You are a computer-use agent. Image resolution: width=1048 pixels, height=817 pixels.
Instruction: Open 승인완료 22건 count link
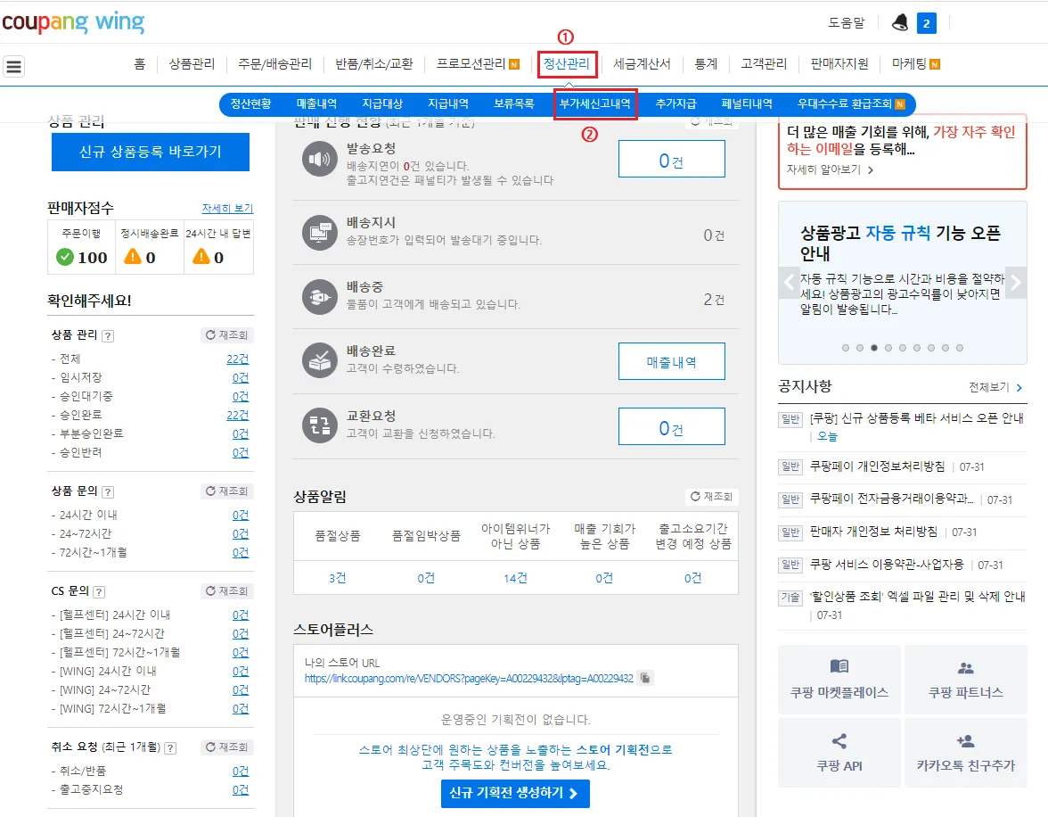[237, 416]
